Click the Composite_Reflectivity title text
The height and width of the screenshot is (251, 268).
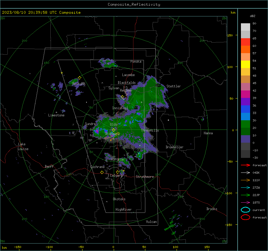click(134, 4)
